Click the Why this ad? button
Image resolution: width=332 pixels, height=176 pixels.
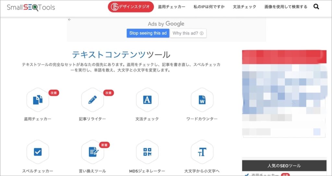[x=188, y=33]
